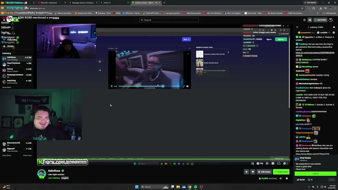Collapse the Kick chat panel
338x190 pixels.
click(297, 27)
